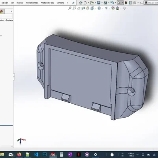The width and height of the screenshot is (158, 158).
Task: Click the Edit Appearance color sphere icon
Action: (x=113, y=8)
